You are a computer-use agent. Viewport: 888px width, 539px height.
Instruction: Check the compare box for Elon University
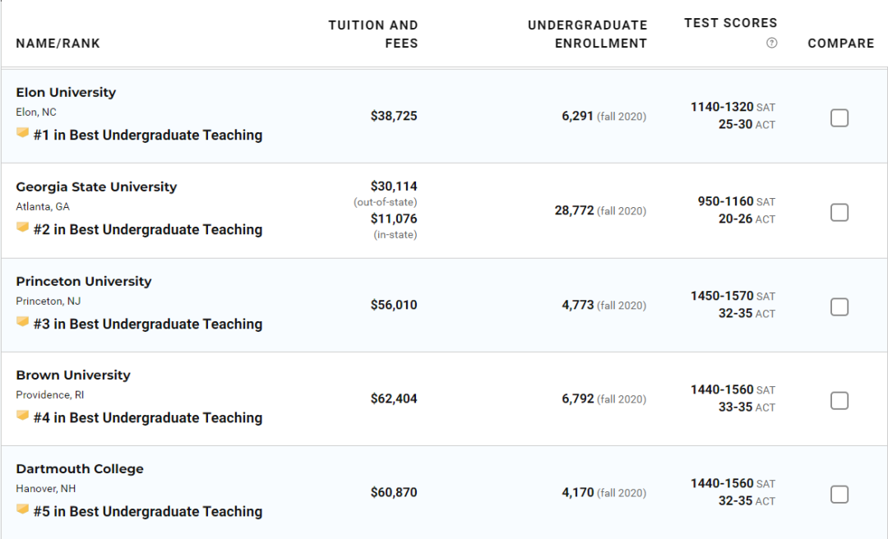pos(839,118)
